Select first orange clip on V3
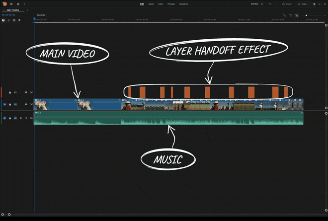 (x=130, y=92)
